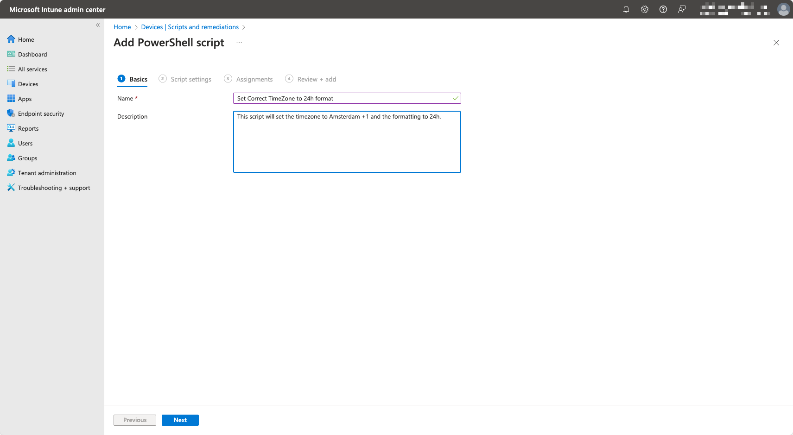Open the Dashboard section in sidebar

point(32,54)
